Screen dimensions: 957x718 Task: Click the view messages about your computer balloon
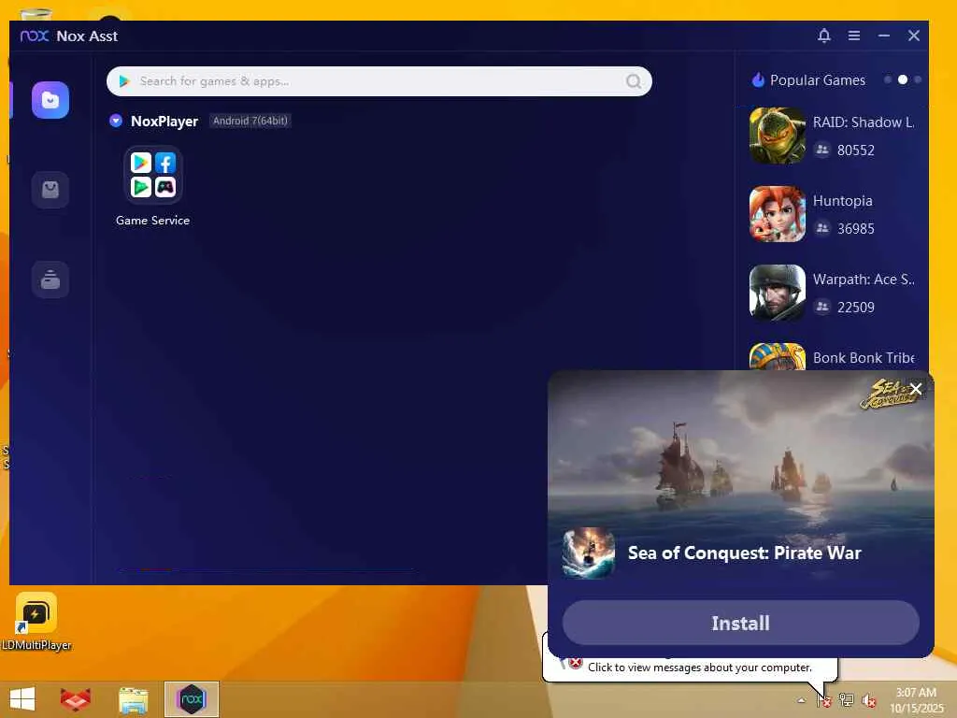(x=699, y=668)
